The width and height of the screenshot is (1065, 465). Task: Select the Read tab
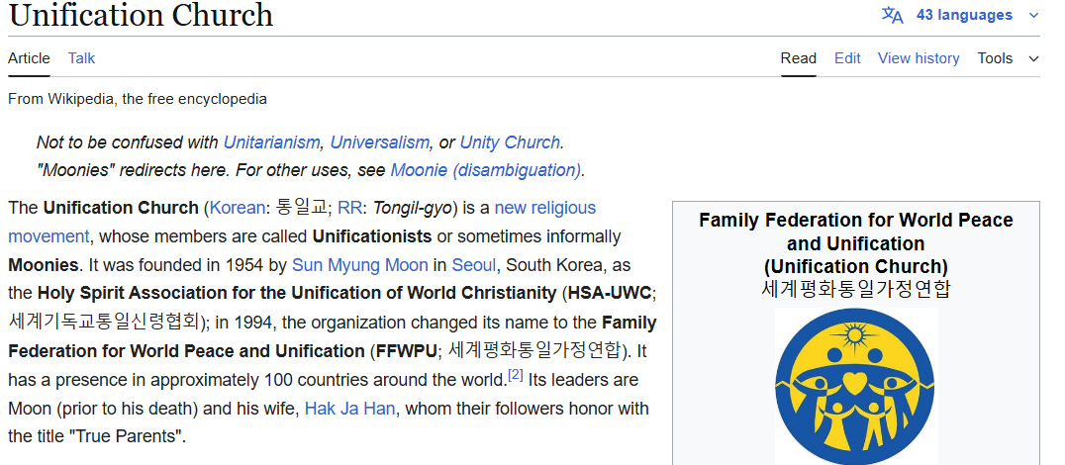(798, 58)
